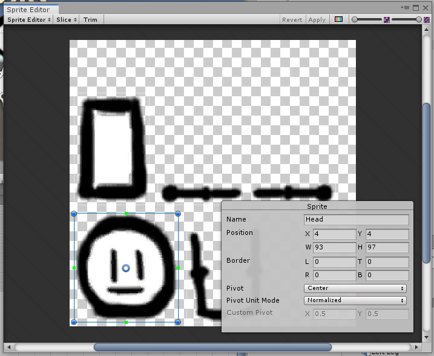
Task: Click the Border L input field
Action: click(334, 262)
